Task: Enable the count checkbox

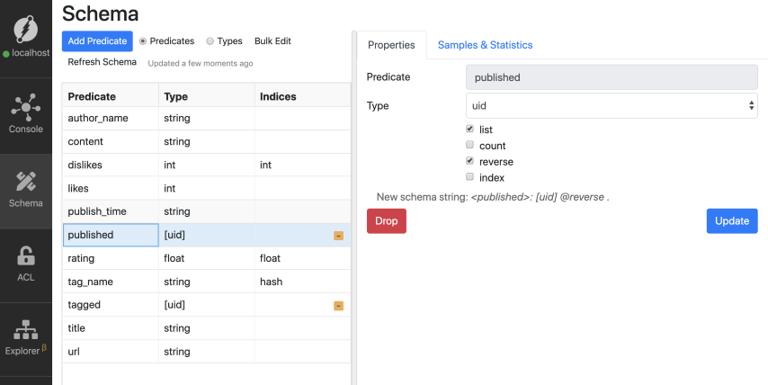Action: pos(469,146)
